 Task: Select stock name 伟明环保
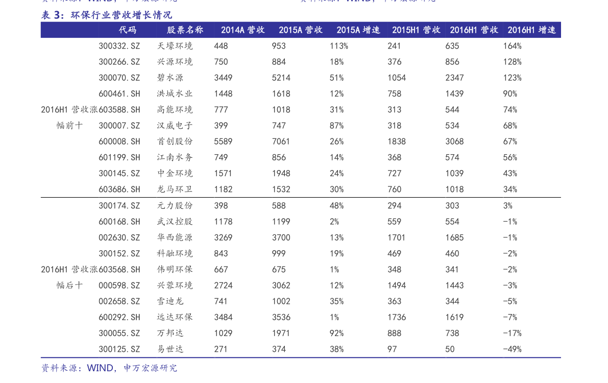click(x=175, y=269)
